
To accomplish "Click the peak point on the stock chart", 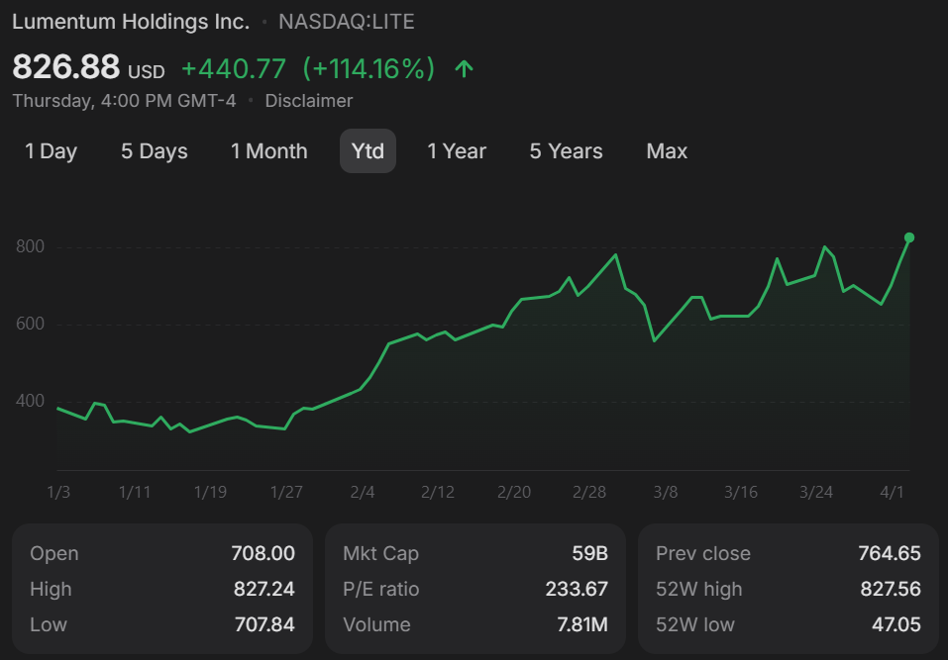I will click(908, 237).
